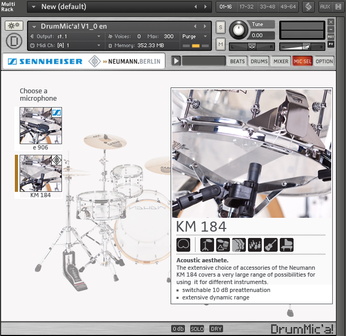Click the cymbal stand application icon
Viewport: 346px width, 336px height.
click(207, 245)
